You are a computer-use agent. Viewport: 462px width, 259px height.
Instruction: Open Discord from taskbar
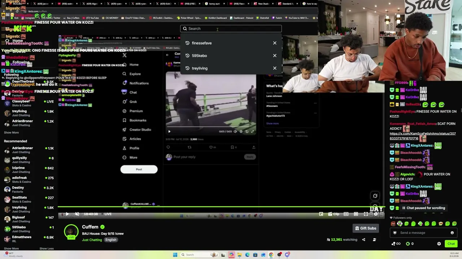point(287,255)
